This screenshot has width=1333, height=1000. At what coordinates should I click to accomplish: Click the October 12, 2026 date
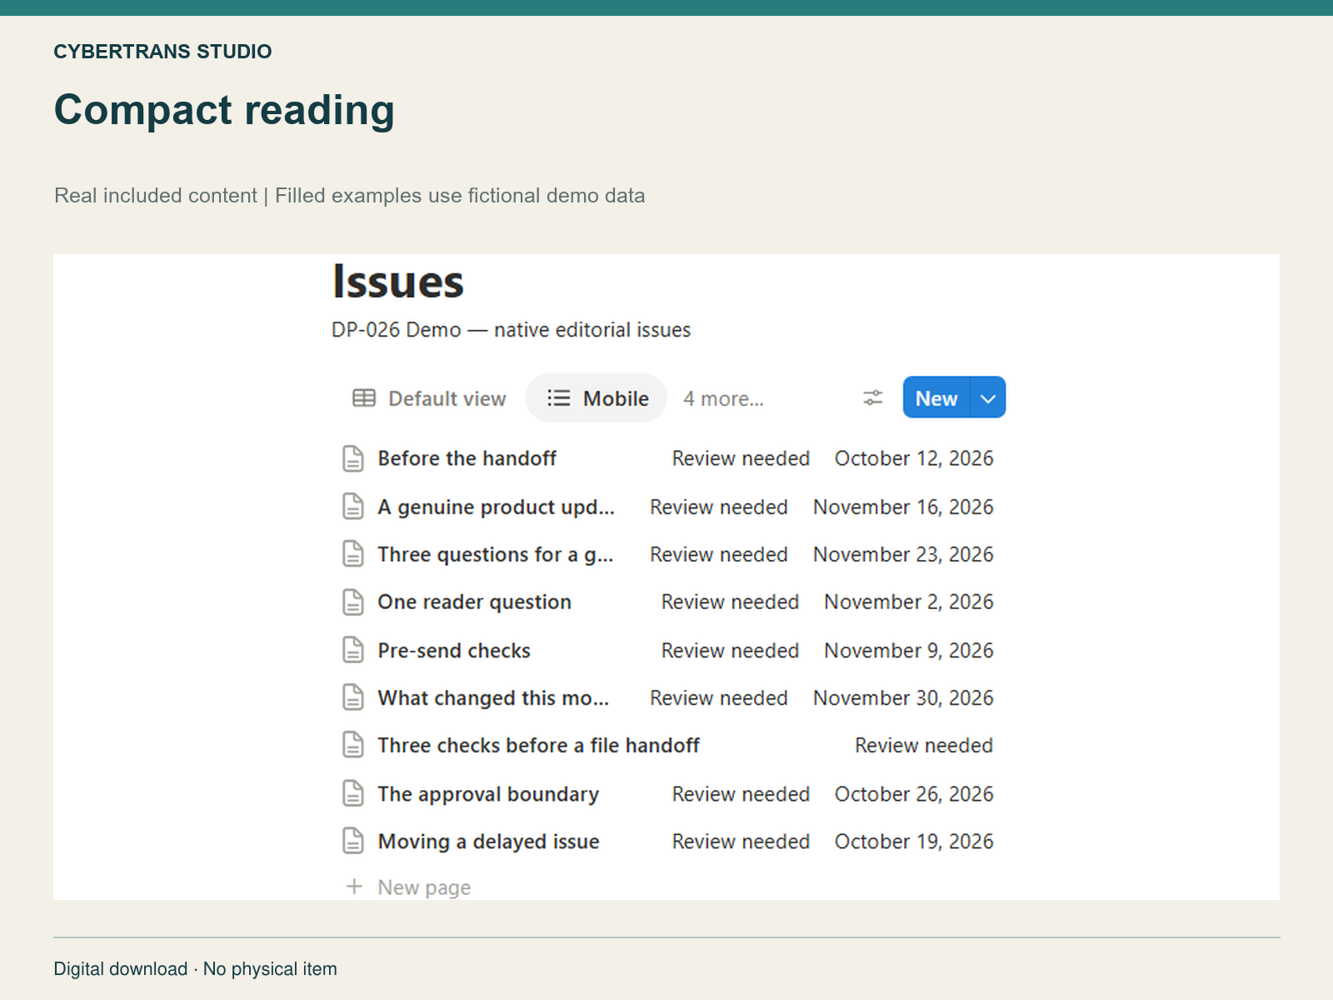coord(914,458)
